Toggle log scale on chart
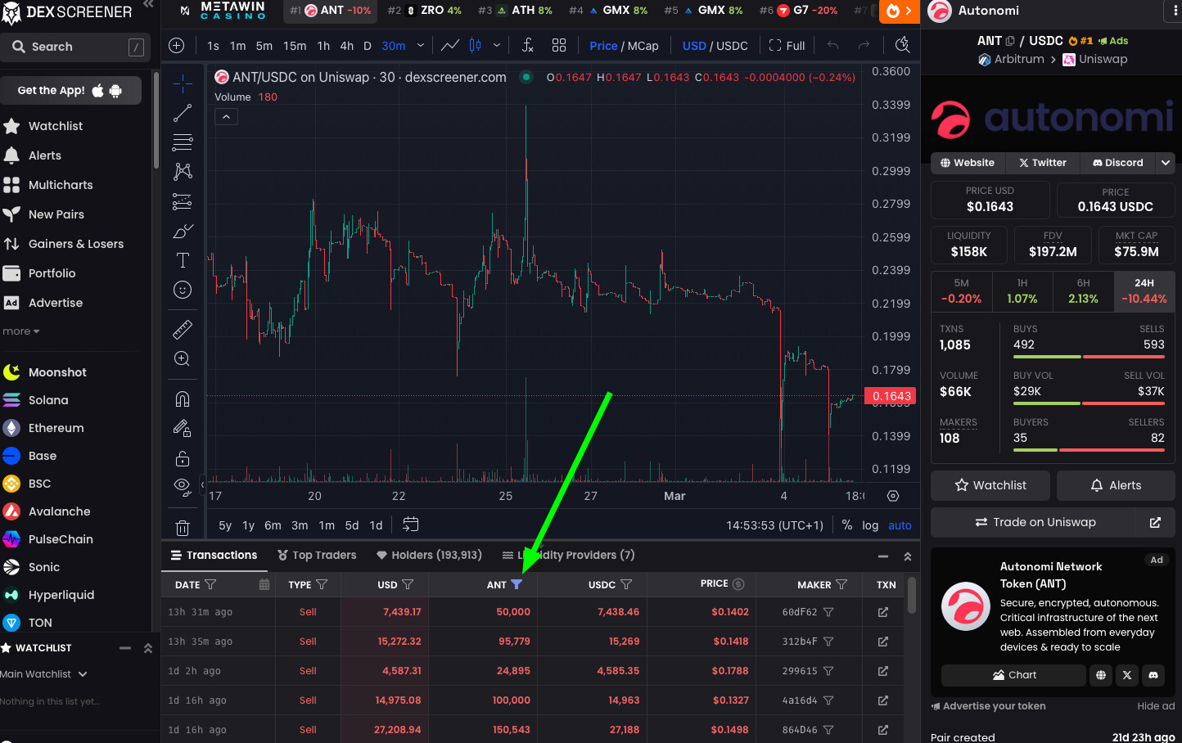This screenshot has height=743, width=1182. [x=870, y=525]
